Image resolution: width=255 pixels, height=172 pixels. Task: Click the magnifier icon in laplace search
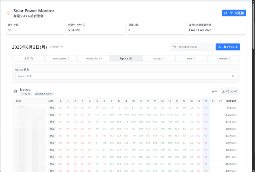233,76
